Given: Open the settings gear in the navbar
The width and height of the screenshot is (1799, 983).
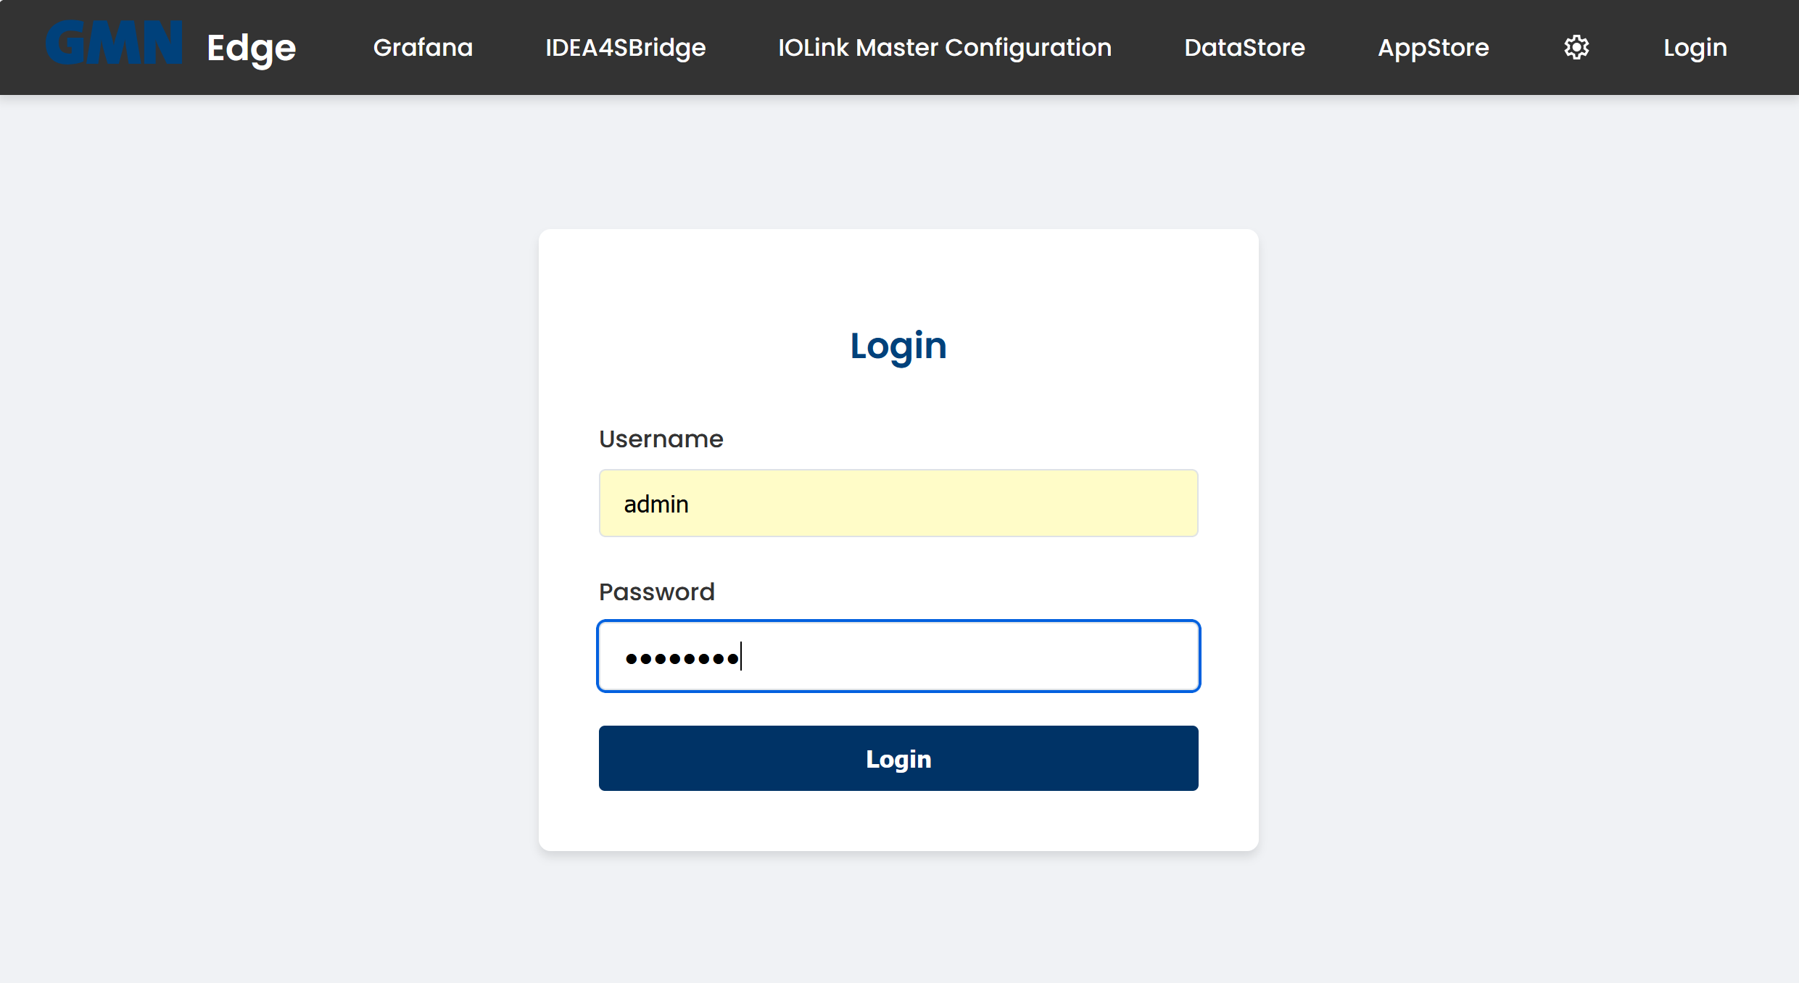Looking at the screenshot, I should [1575, 47].
